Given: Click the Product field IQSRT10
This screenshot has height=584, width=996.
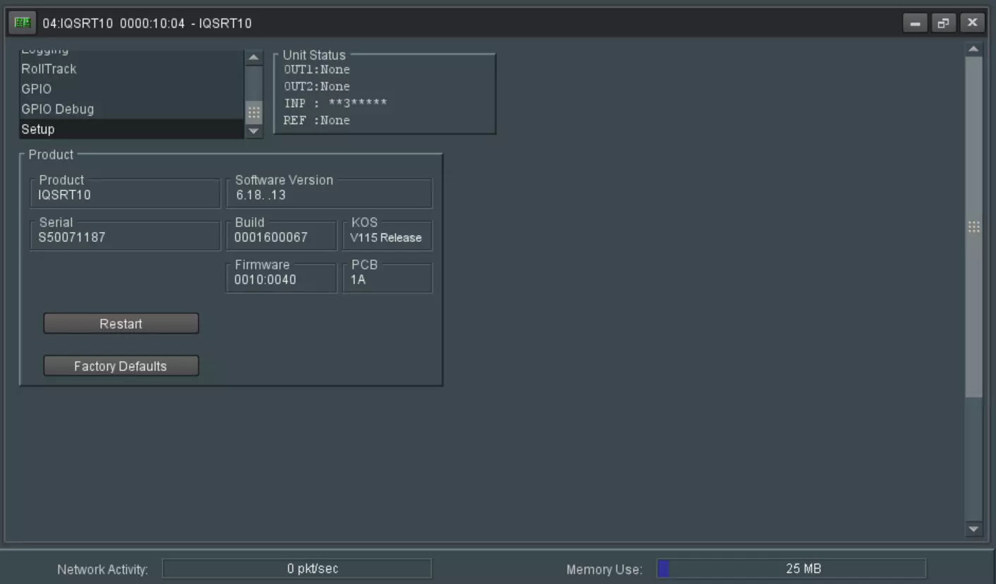Looking at the screenshot, I should click(x=125, y=194).
